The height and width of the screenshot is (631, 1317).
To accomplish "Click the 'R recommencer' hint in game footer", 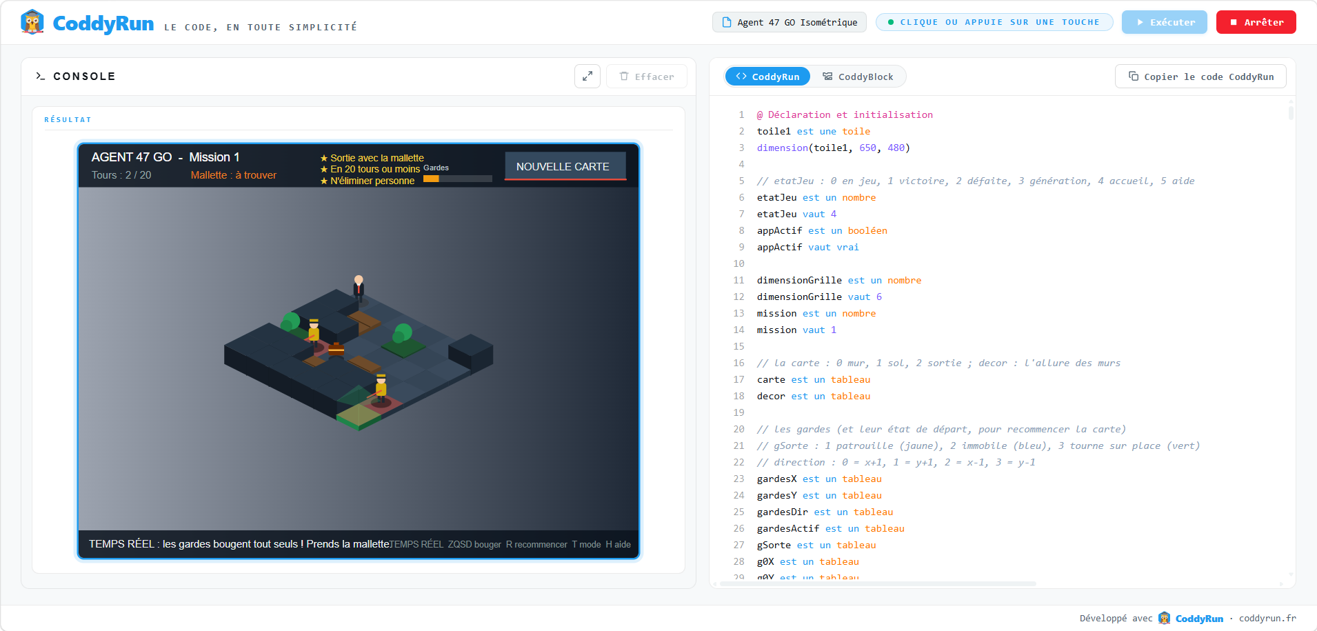I will pos(536,544).
